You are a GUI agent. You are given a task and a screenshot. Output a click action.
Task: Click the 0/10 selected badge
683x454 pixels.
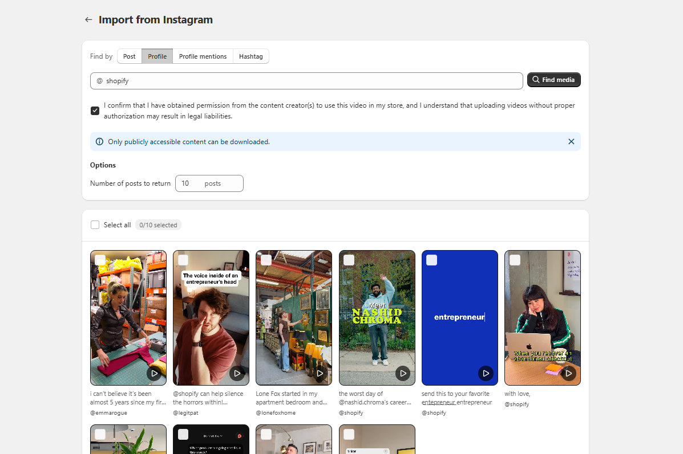click(158, 225)
